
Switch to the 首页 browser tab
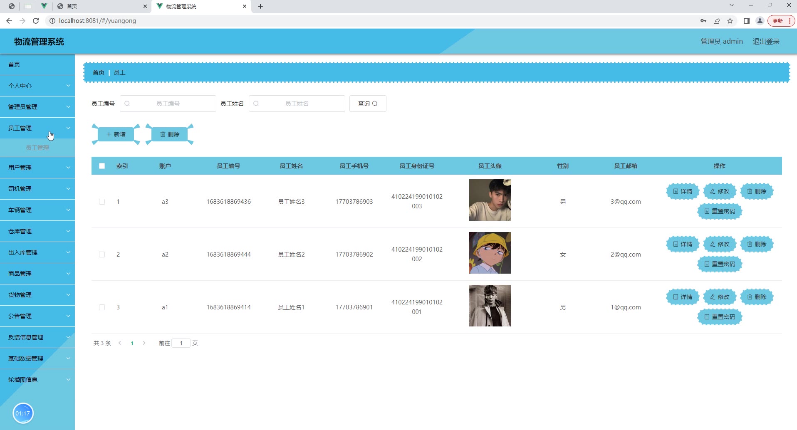(102, 6)
